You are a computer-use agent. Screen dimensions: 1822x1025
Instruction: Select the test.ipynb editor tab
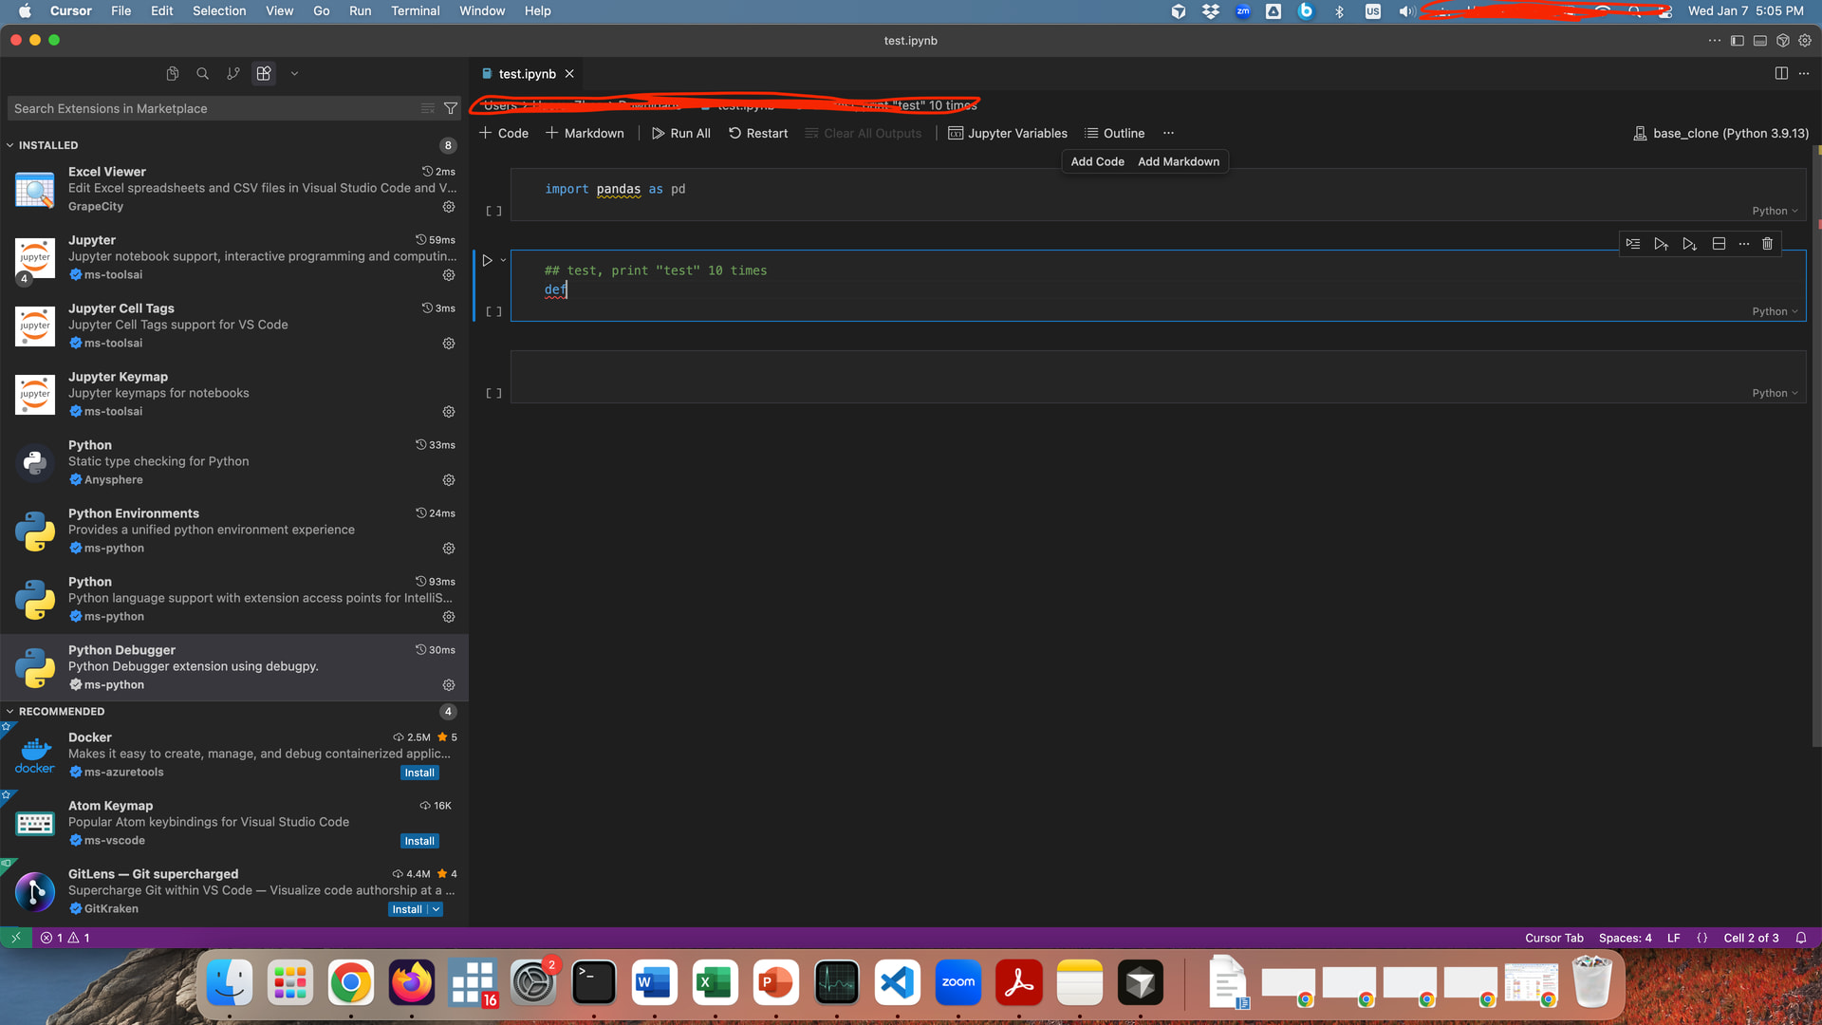pos(527,73)
